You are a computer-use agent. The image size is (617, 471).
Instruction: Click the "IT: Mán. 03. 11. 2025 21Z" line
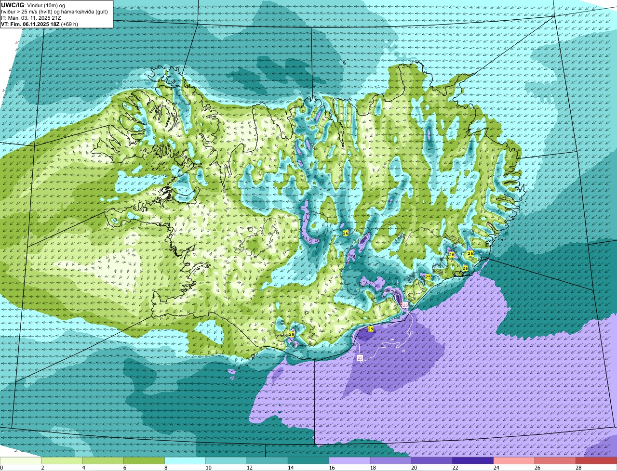tap(30, 17)
